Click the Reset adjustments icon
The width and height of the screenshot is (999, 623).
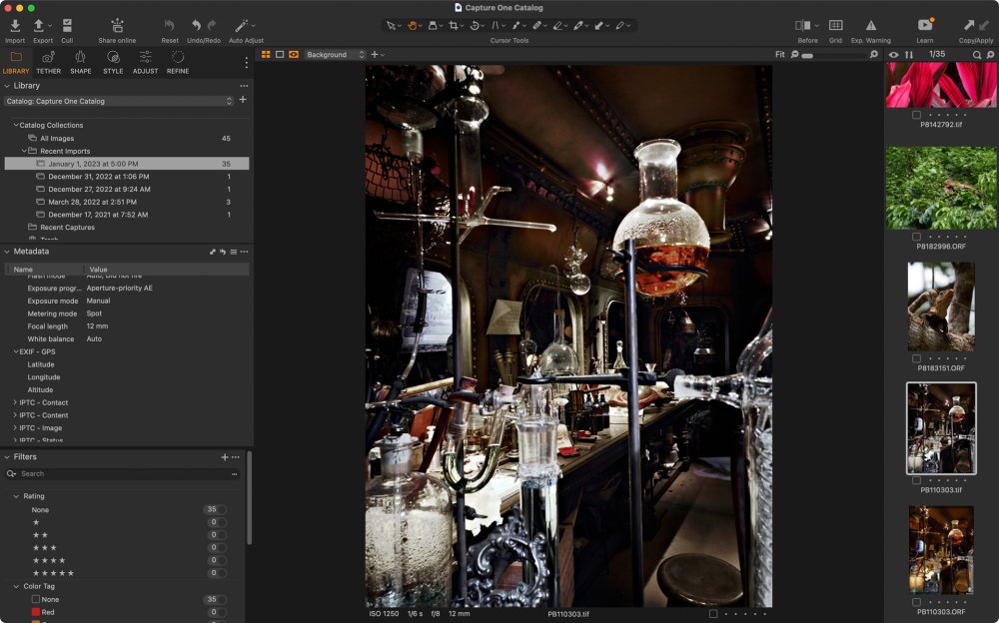tap(170, 25)
